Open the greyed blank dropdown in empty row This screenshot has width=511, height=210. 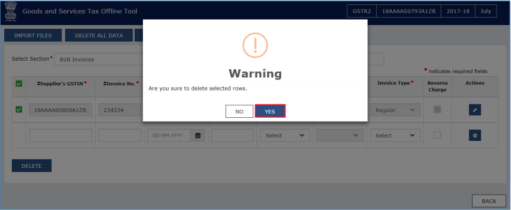point(340,135)
